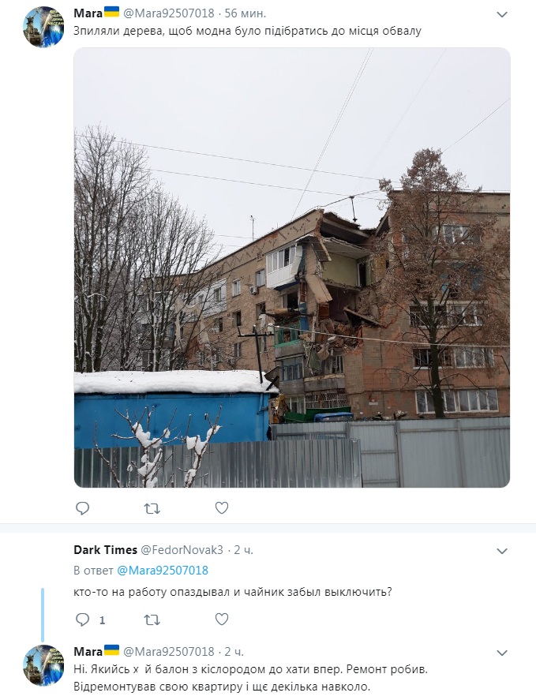Like the Dark Times reply tweet

tap(222, 620)
